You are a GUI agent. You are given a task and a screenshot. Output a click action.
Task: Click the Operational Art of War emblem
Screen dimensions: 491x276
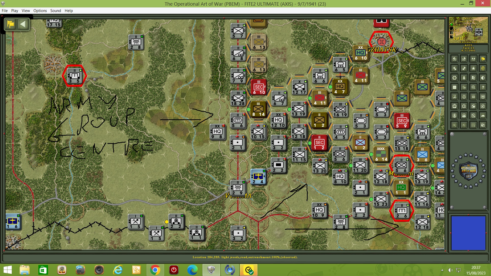(x=468, y=170)
